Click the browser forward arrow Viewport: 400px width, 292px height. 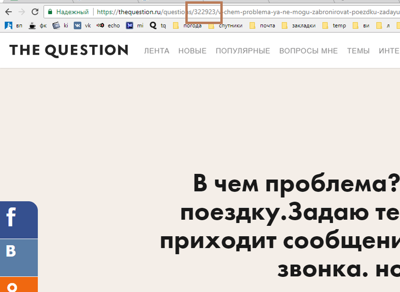21,11
